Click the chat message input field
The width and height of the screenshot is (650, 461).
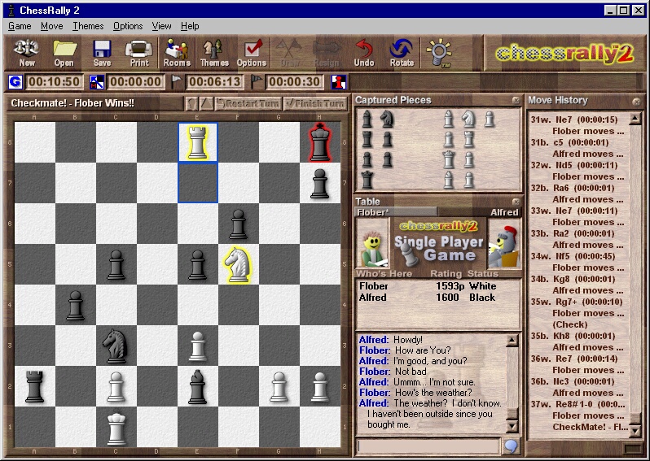(428, 446)
